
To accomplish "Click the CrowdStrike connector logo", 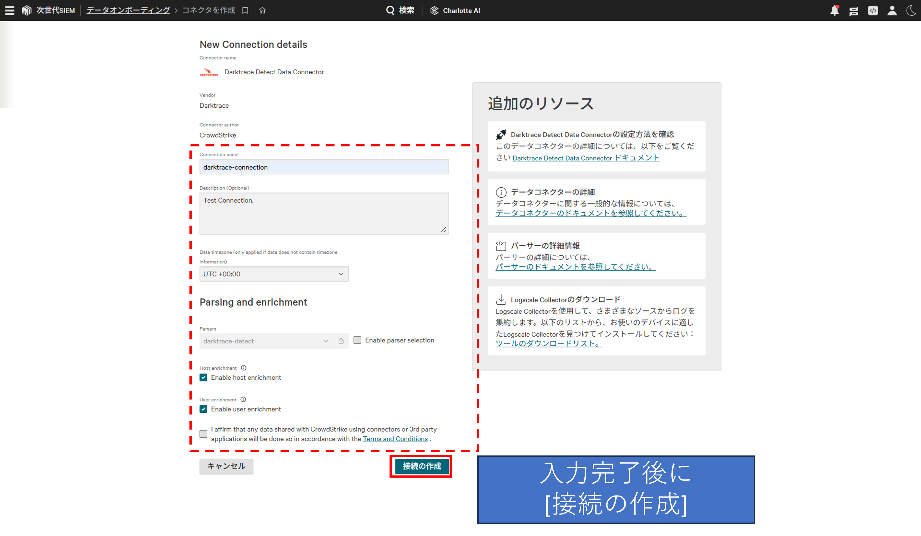I will coord(209,72).
